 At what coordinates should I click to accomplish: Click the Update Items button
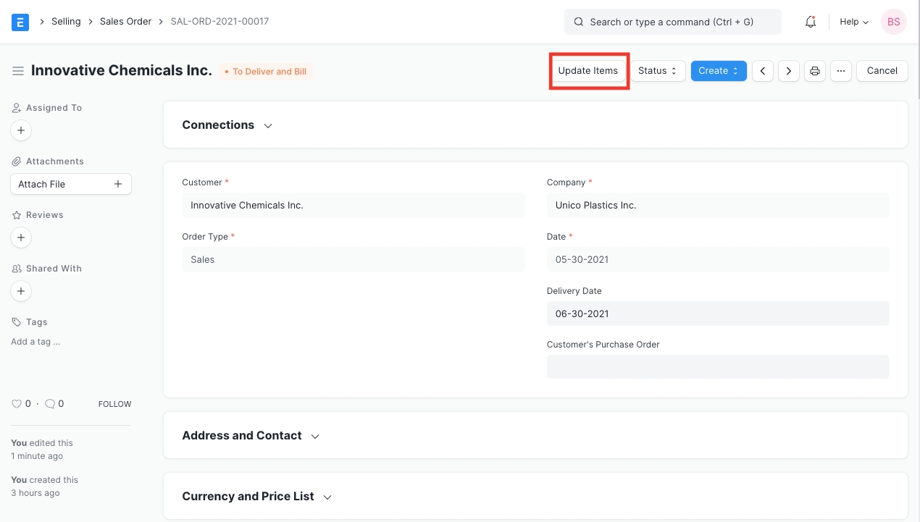point(587,71)
